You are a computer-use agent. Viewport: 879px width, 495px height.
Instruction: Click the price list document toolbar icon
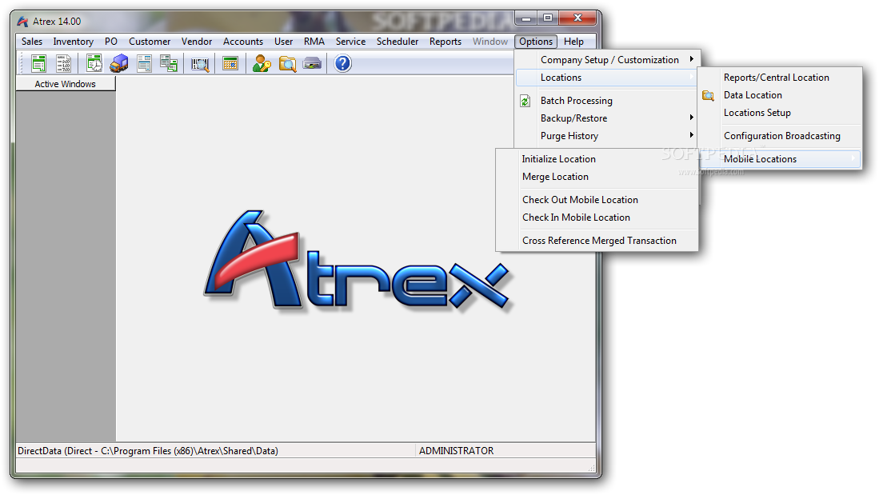[63, 63]
